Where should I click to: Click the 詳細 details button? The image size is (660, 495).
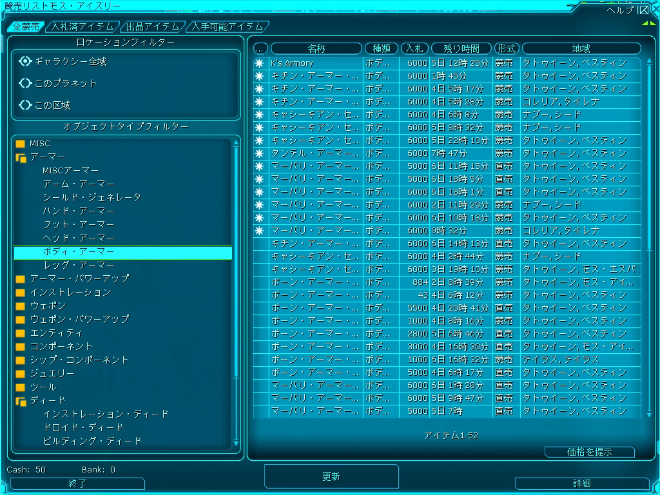tap(582, 483)
